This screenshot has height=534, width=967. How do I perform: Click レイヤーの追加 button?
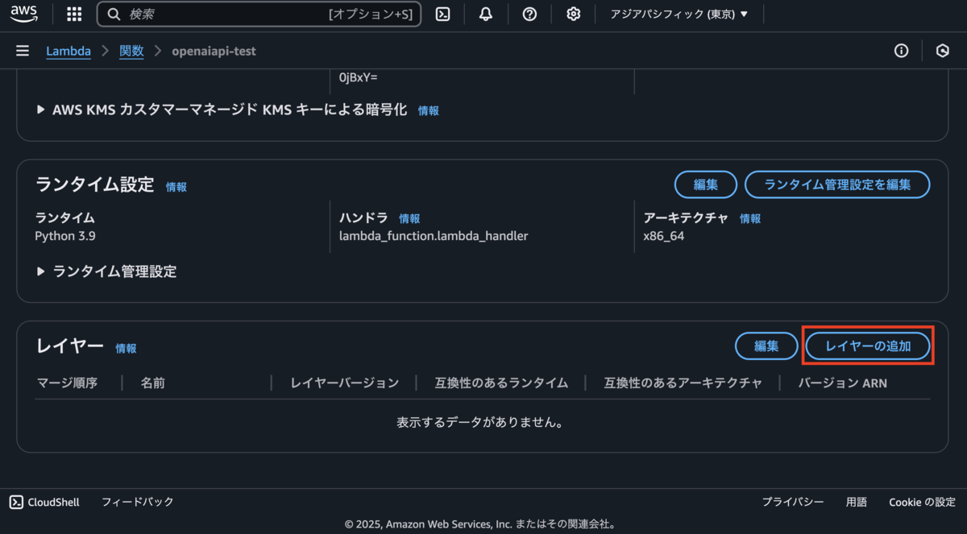tap(868, 346)
